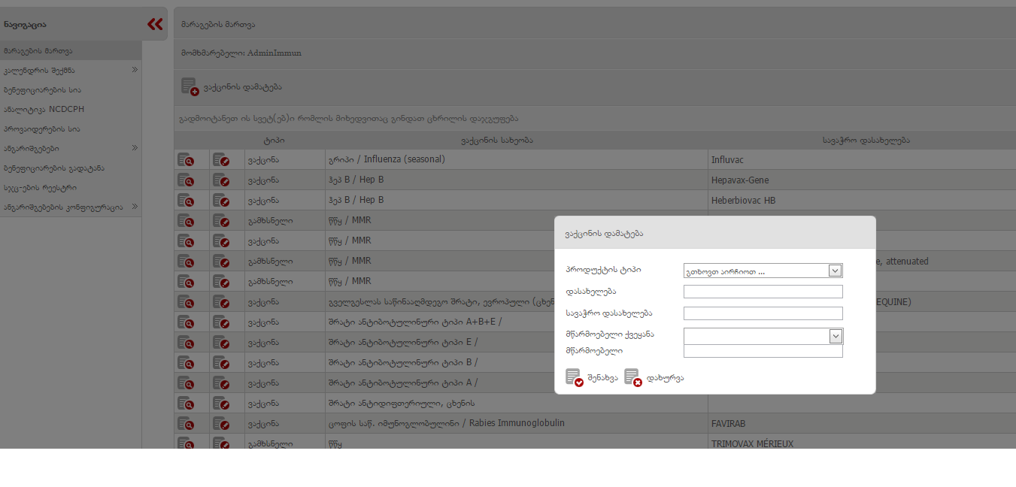Focus the სავაჭრო დასახელება input in dialog
1016x487 pixels.
pyautogui.click(x=763, y=313)
